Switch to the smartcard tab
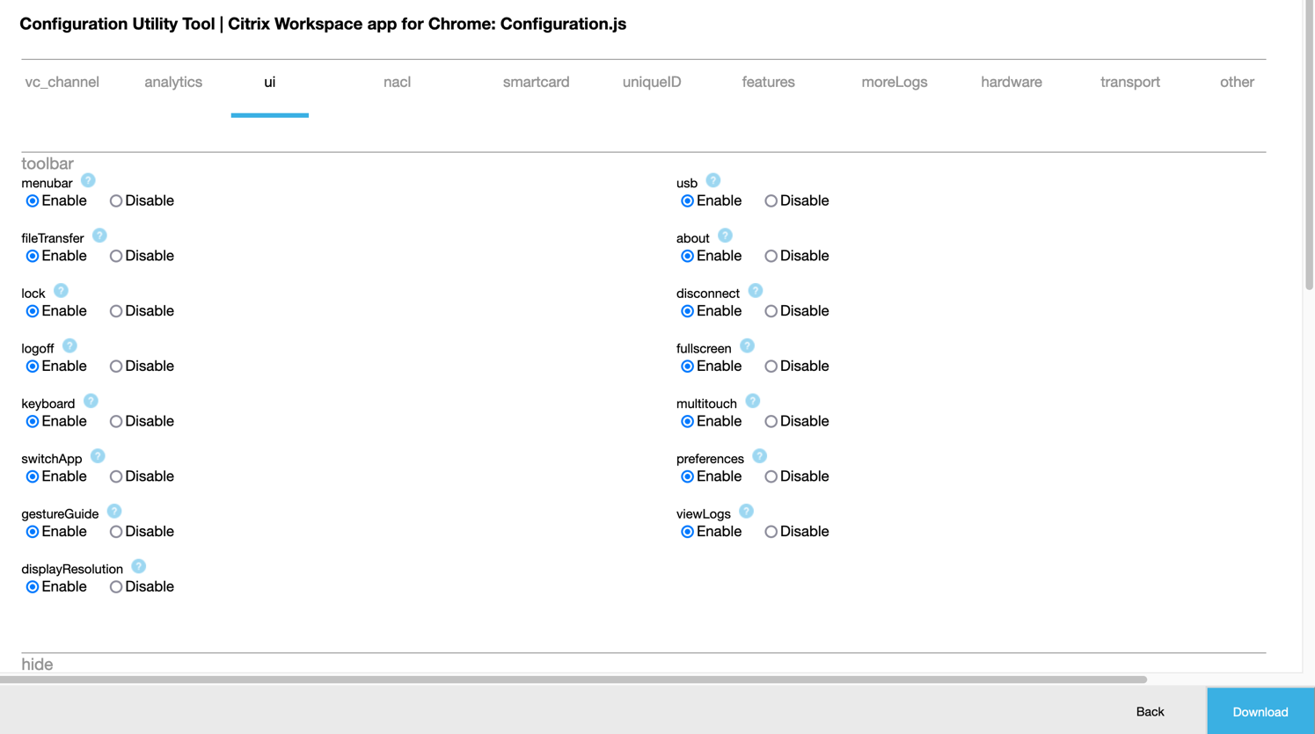Viewport: 1315px width, 734px height. pyautogui.click(x=536, y=82)
